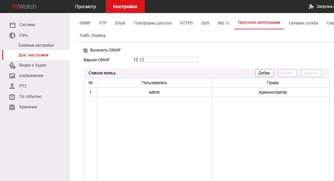Click the Хранение floppy disk icon
Screen dimensions: 334x181
[12, 107]
